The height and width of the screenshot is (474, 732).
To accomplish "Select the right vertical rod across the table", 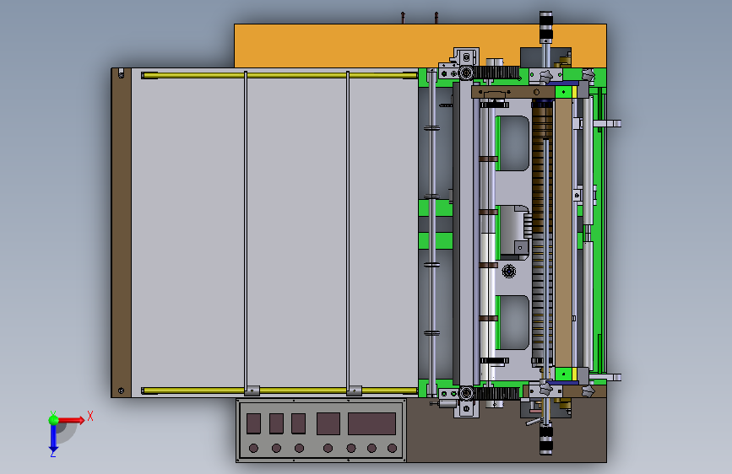I will (348, 230).
